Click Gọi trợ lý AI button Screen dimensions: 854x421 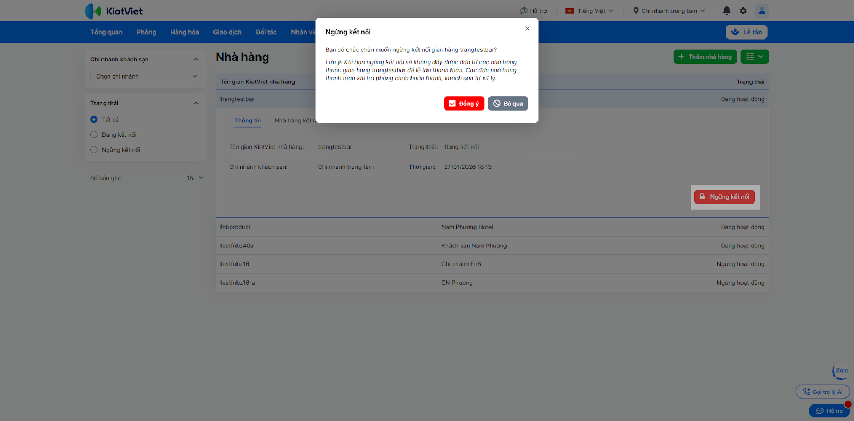pyautogui.click(x=823, y=392)
